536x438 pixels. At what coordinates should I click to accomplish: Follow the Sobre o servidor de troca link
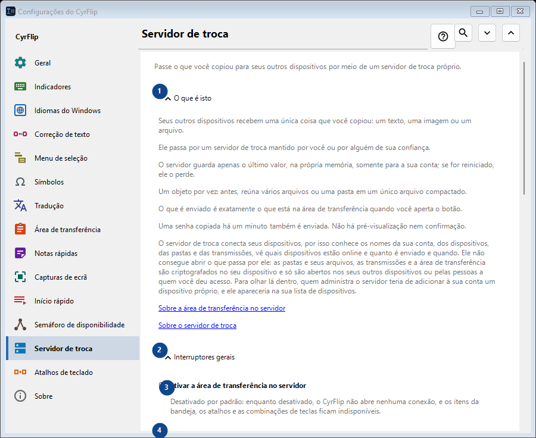click(x=197, y=326)
